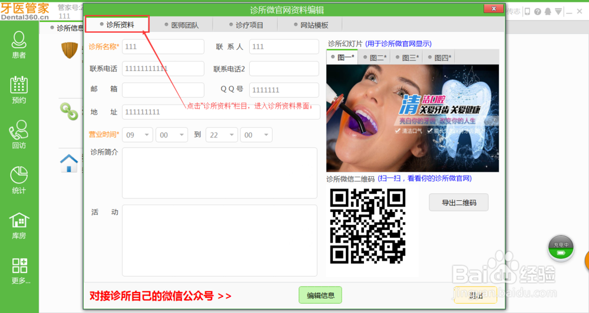Click the 扫一扫，看看你的诊所微官网 blue text
The width and height of the screenshot is (589, 313).
pos(425,179)
